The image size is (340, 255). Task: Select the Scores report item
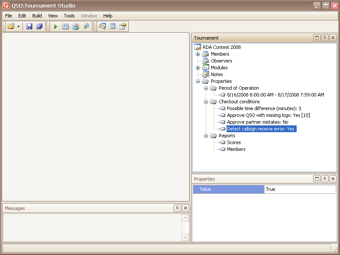pos(234,142)
